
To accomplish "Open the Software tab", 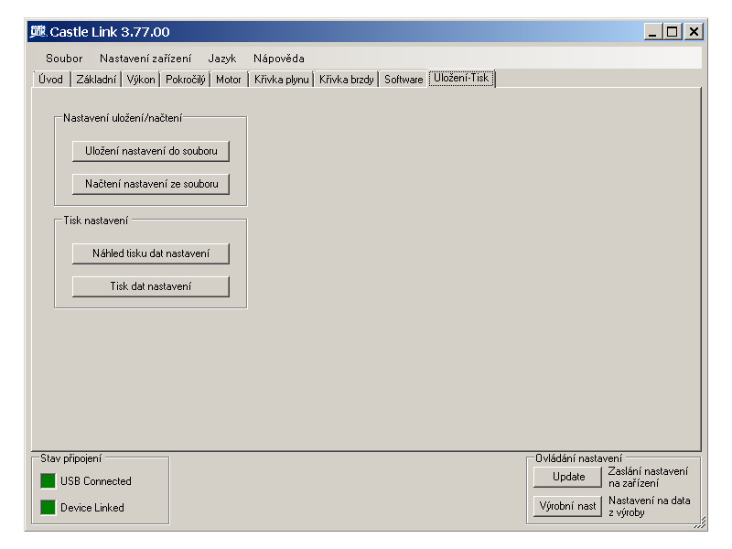I will click(x=404, y=80).
